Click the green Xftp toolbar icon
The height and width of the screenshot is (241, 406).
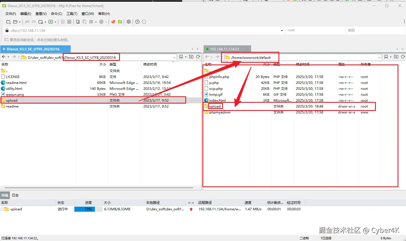pos(120,22)
